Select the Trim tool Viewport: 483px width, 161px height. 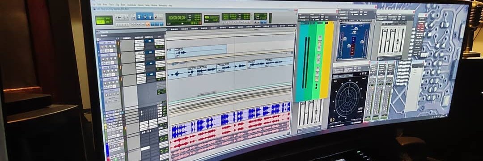point(139,17)
